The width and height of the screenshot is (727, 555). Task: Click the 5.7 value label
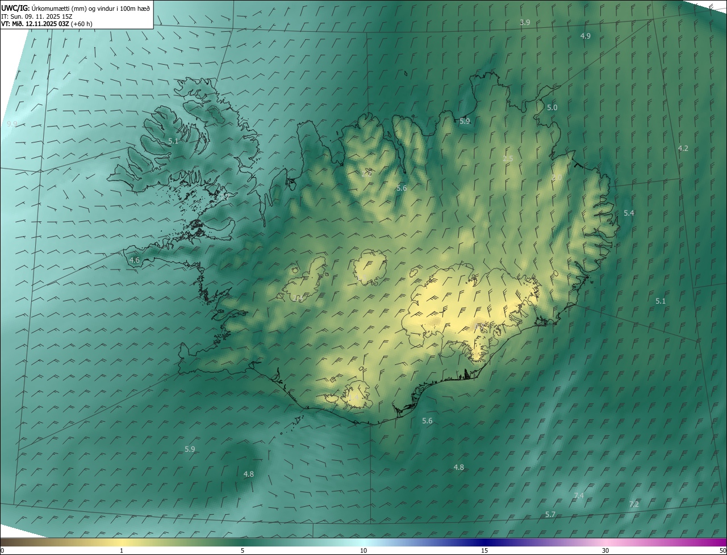tap(550, 514)
